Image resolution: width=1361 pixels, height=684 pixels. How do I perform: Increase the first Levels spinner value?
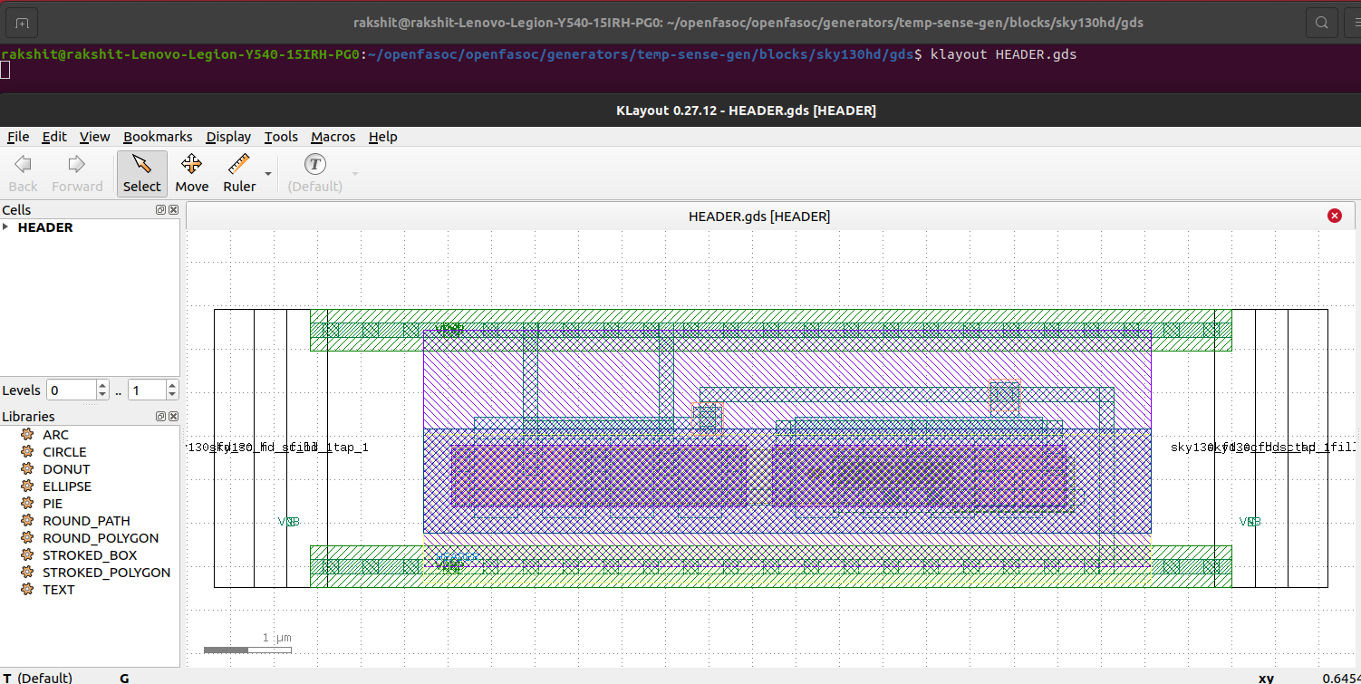click(102, 385)
